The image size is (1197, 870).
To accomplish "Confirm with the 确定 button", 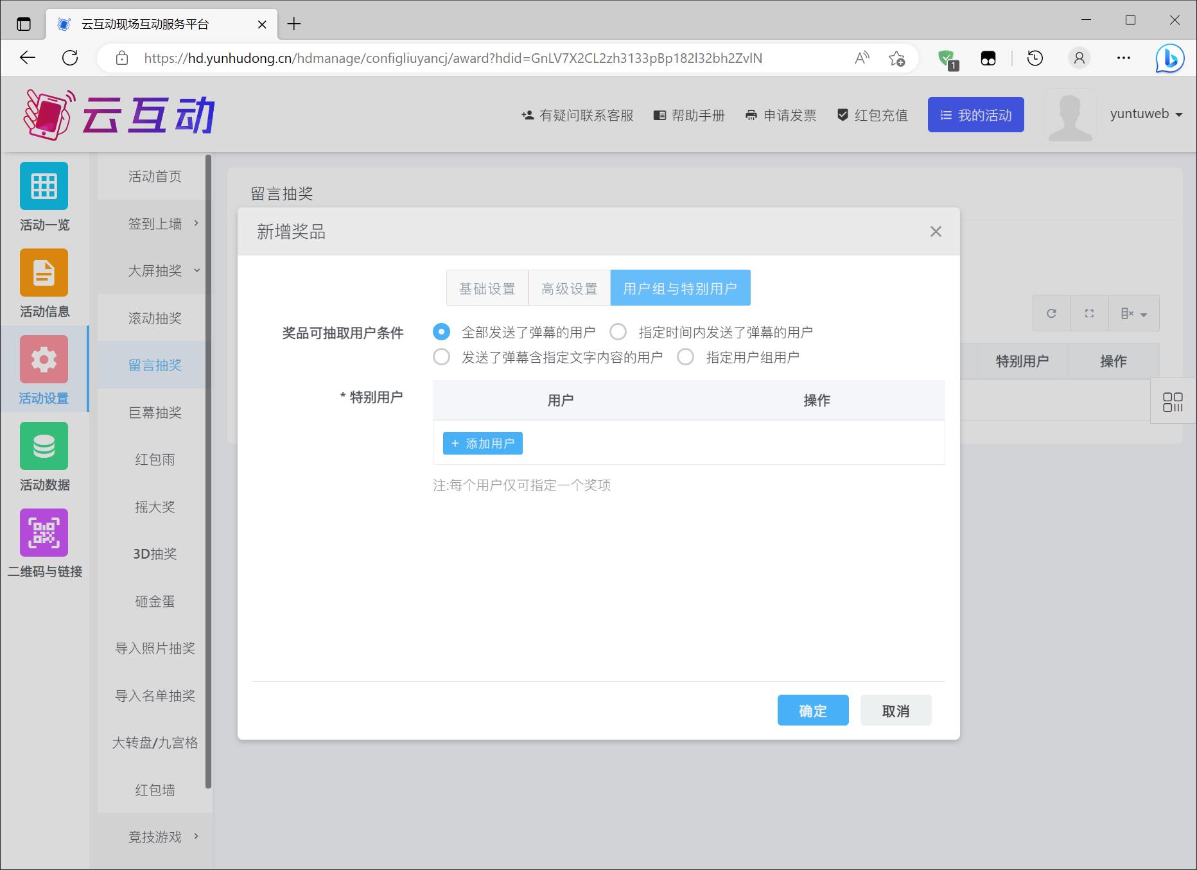I will coord(813,710).
